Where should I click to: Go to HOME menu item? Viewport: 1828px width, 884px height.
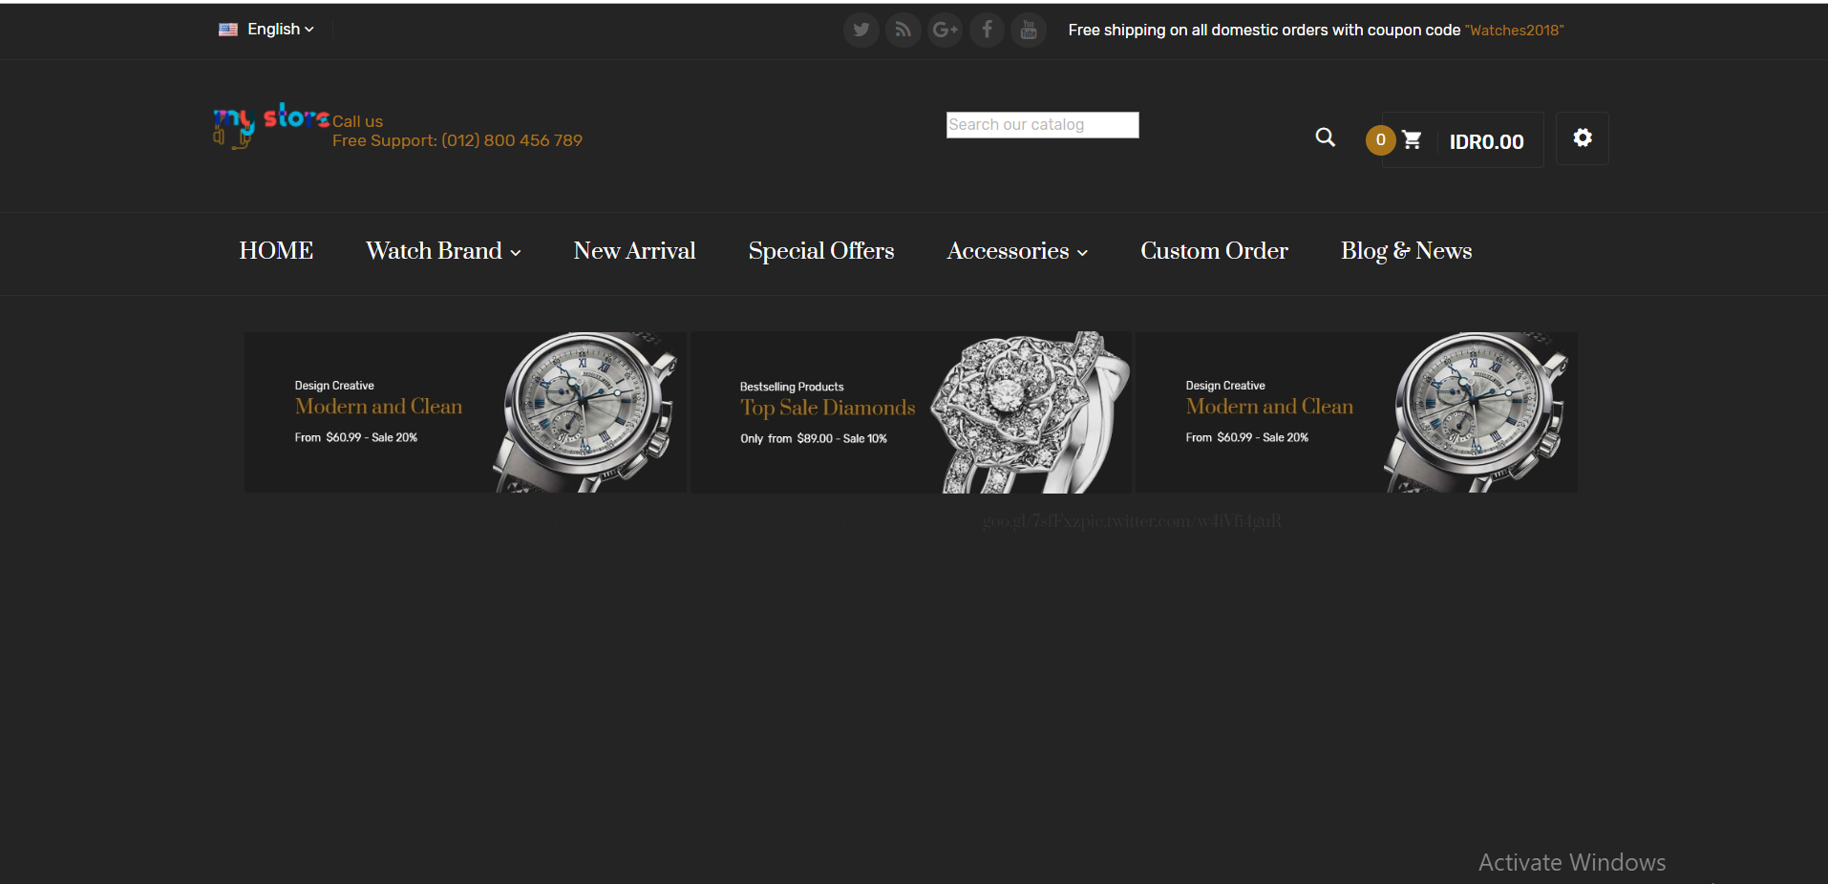click(x=276, y=251)
